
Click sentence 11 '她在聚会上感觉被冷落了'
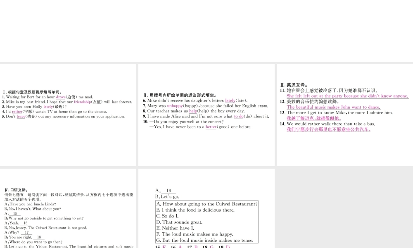(x=329, y=91)
